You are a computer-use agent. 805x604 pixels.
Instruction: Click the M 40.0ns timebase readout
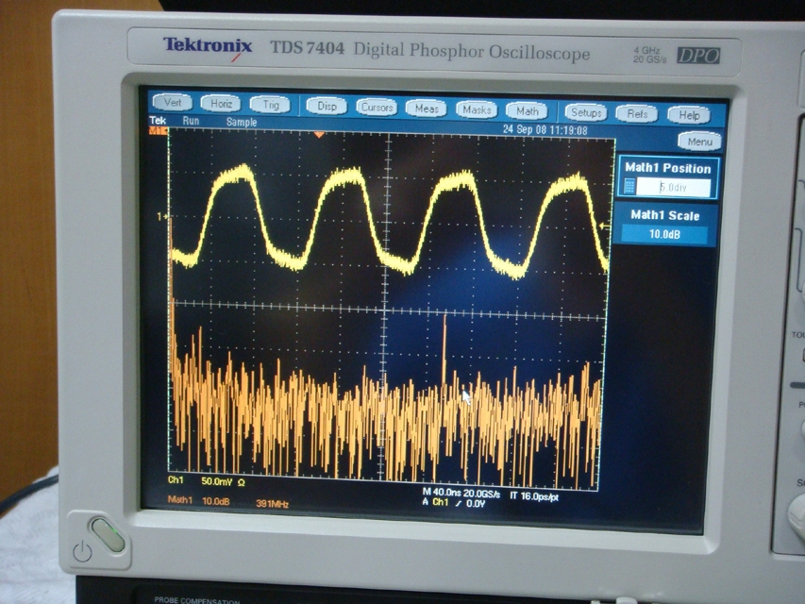441,492
